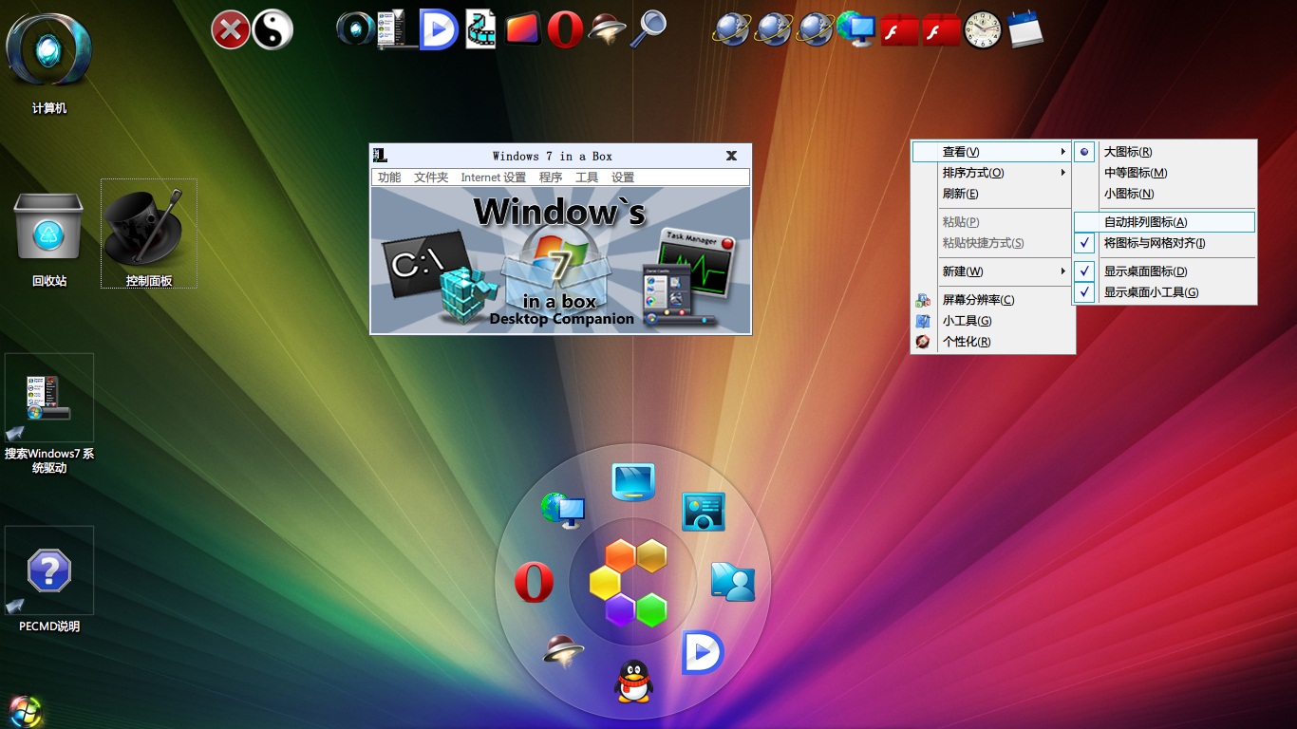Screen dimensions: 1297x729
Task: Open the analog clock icon
Action: 983,29
